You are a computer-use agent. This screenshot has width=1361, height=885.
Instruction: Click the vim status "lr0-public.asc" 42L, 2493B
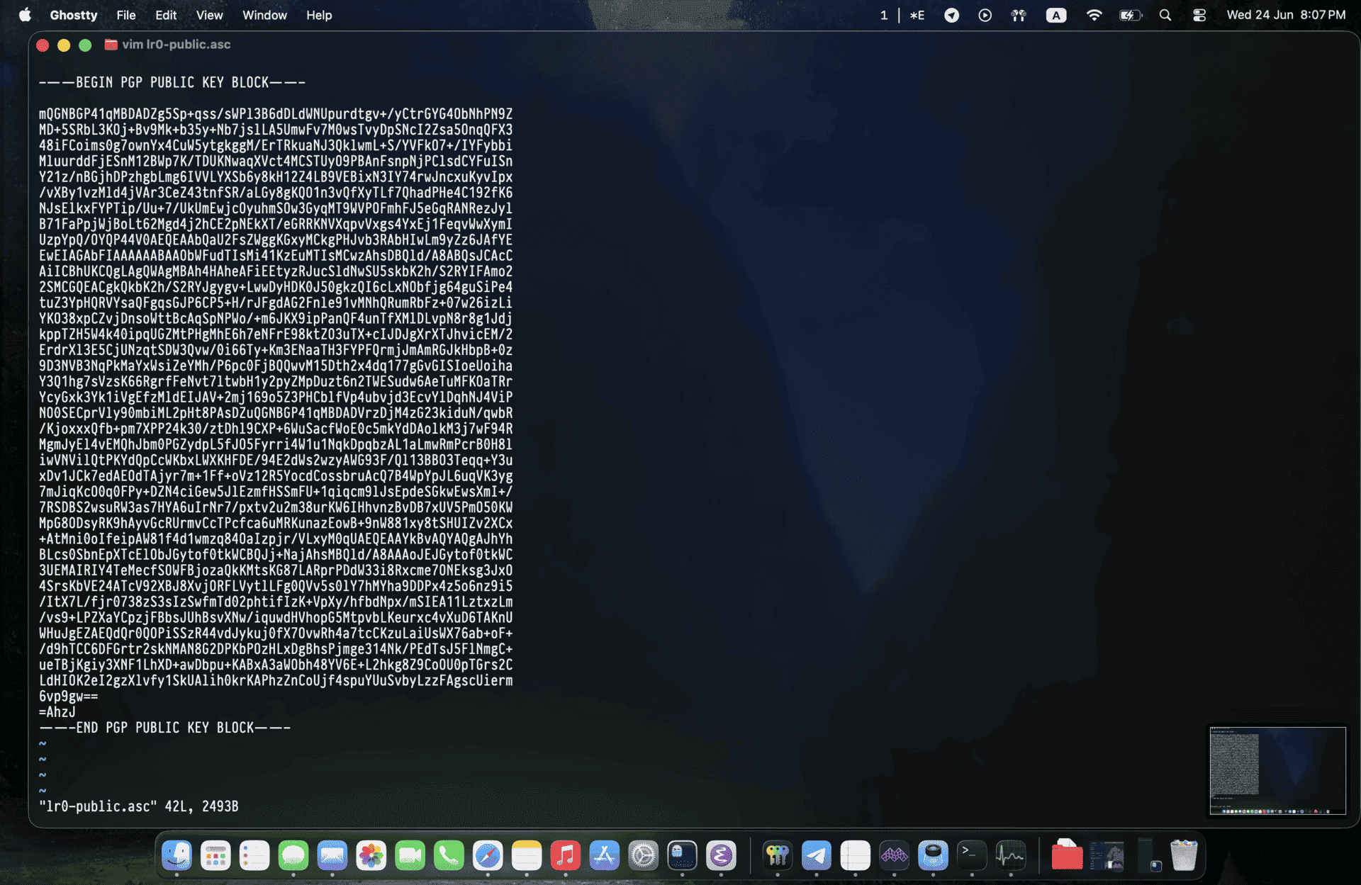coord(139,806)
